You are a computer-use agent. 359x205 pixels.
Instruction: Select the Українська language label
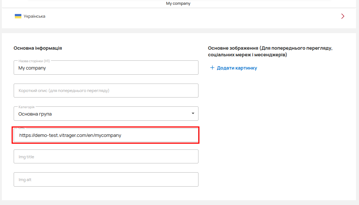34,16
